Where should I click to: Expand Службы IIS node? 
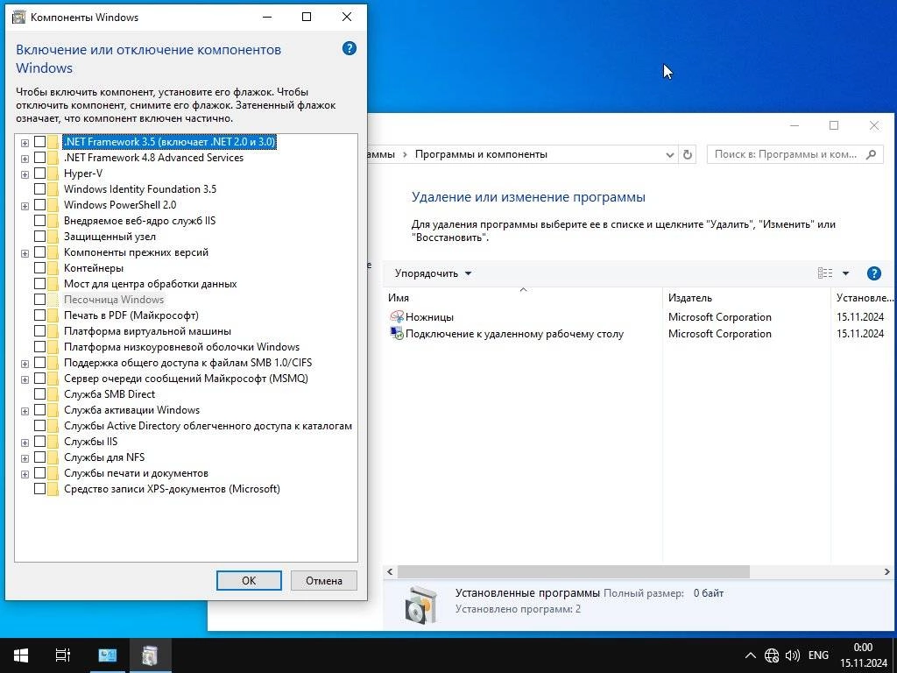25,443
